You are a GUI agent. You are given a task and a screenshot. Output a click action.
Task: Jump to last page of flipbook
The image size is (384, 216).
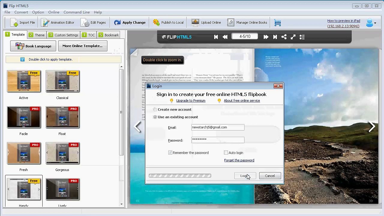click(275, 37)
